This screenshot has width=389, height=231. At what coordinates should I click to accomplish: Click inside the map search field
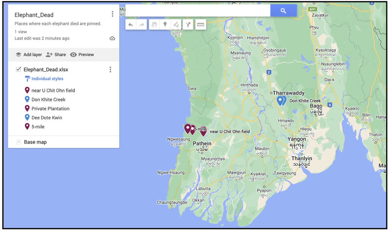[x=198, y=11]
